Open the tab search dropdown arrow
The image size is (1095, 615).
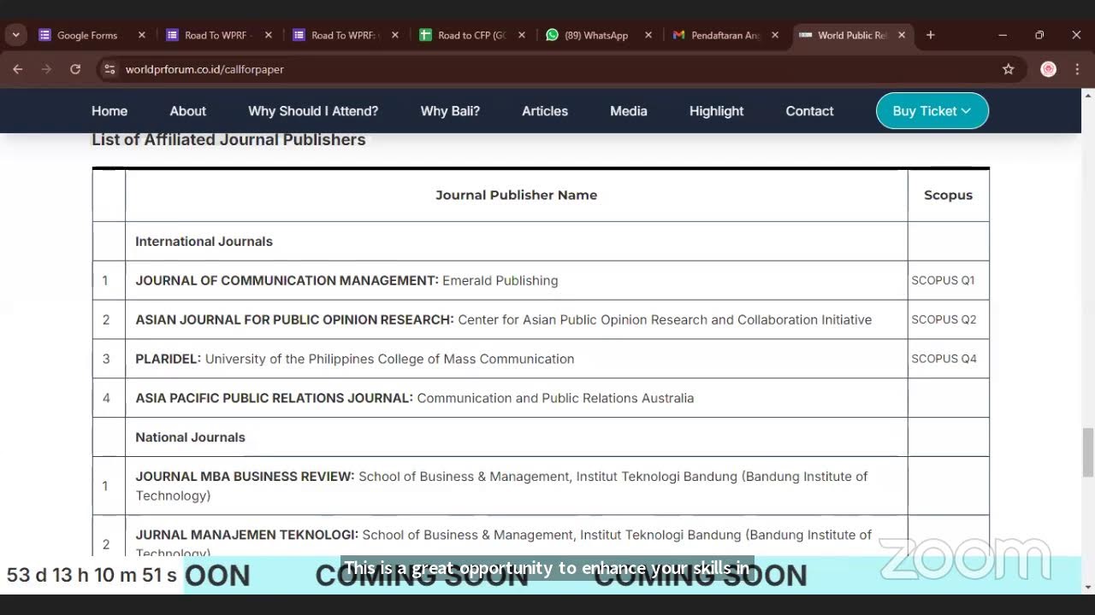[x=15, y=35]
